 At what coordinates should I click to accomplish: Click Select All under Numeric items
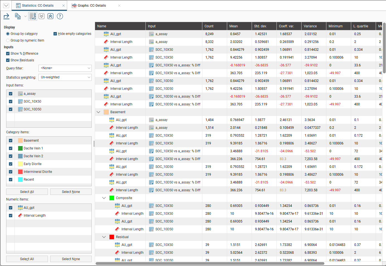[27, 259]
